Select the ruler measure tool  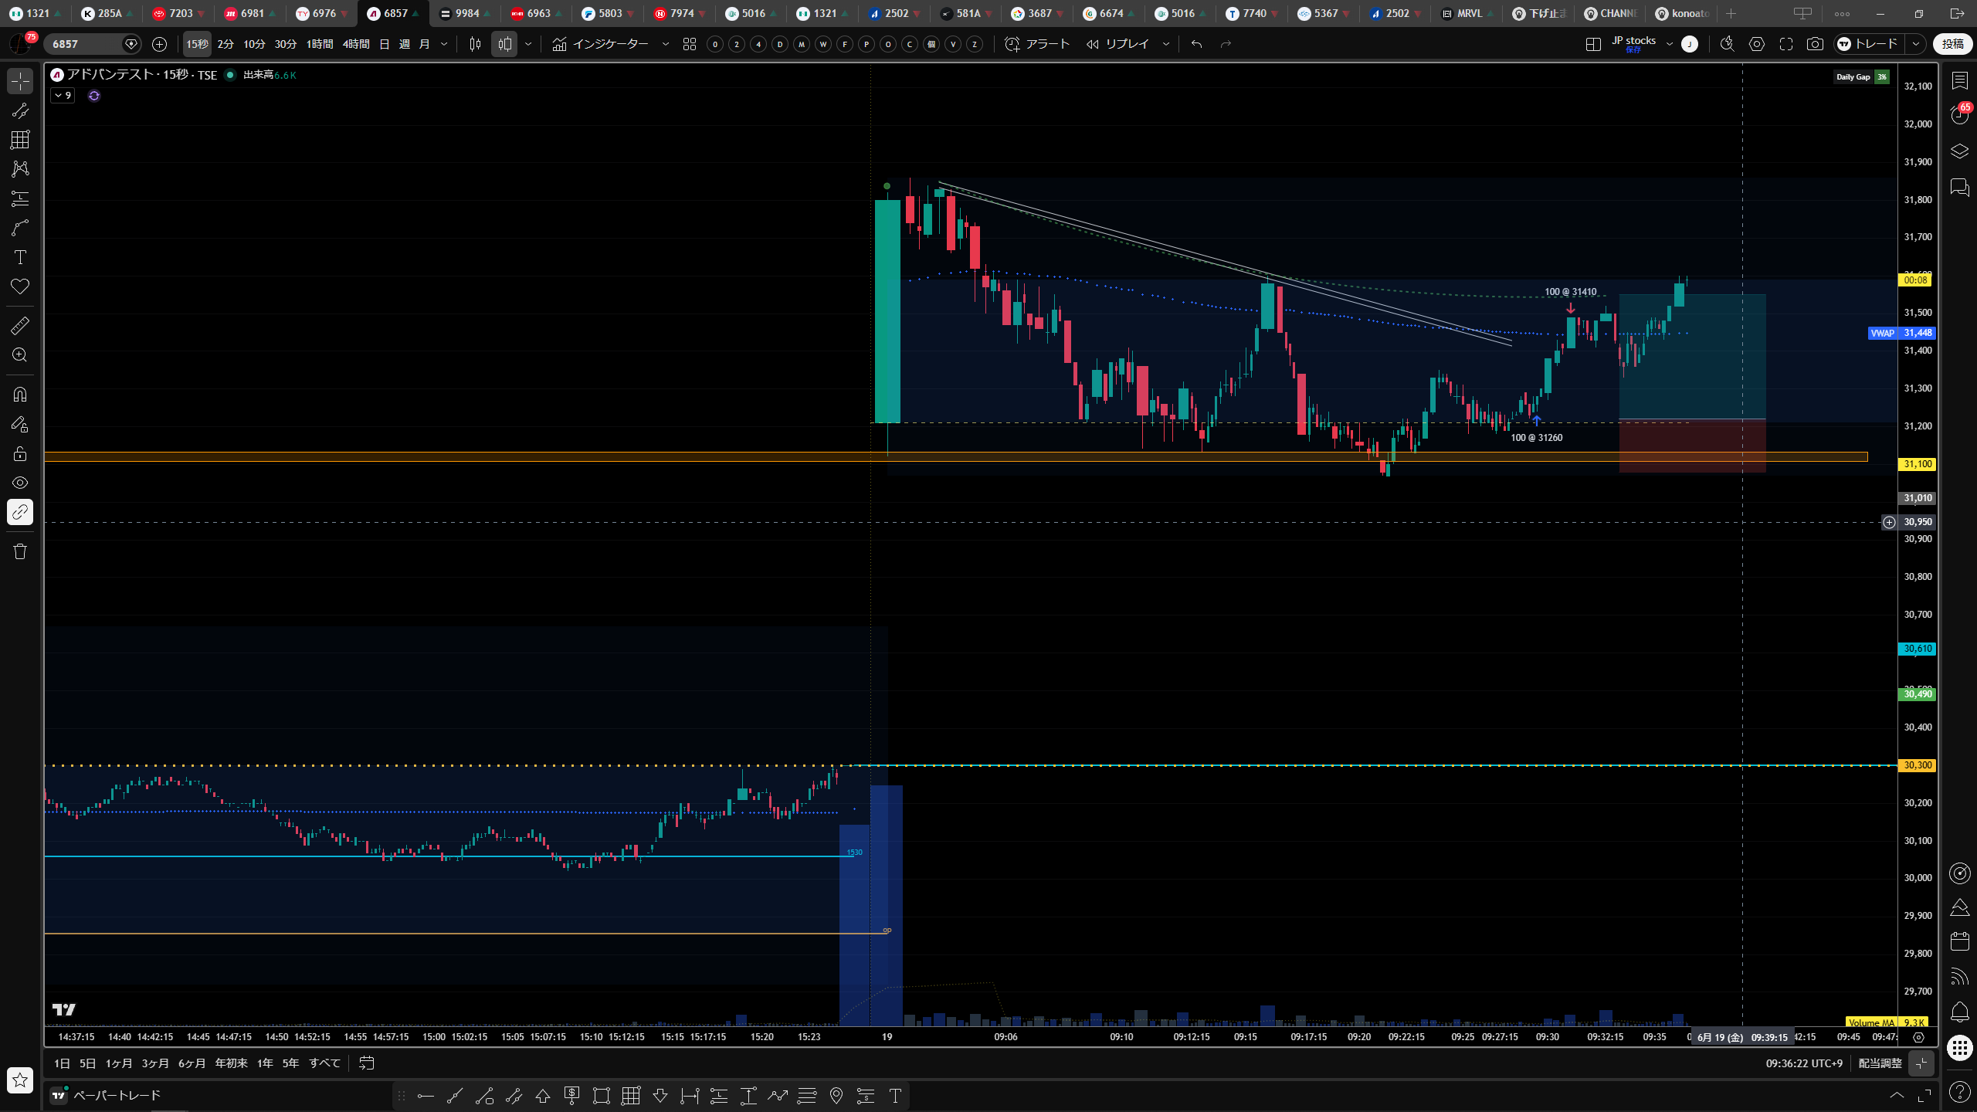click(x=20, y=326)
